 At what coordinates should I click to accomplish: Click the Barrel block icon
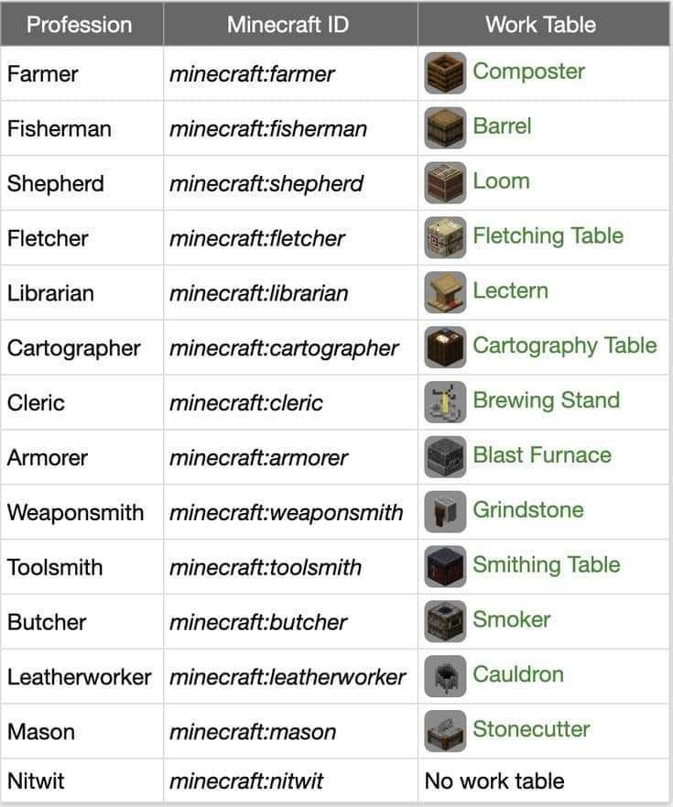coord(445,127)
